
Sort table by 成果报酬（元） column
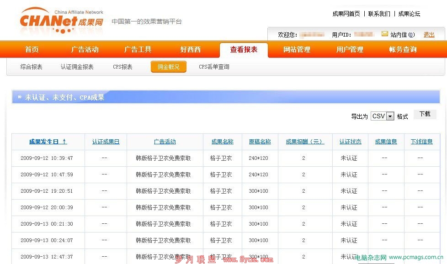click(305, 142)
